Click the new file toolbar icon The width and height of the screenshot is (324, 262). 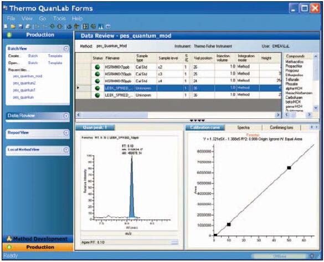point(6,27)
